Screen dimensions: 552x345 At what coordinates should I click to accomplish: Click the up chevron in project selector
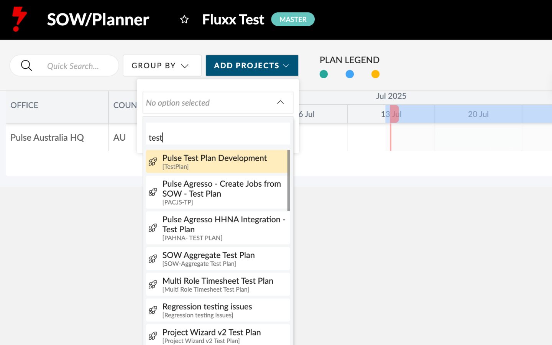pos(281,102)
